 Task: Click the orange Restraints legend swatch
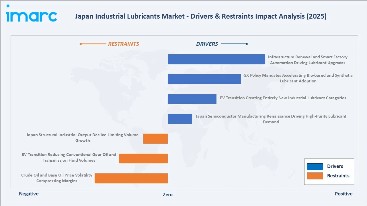[315, 176]
